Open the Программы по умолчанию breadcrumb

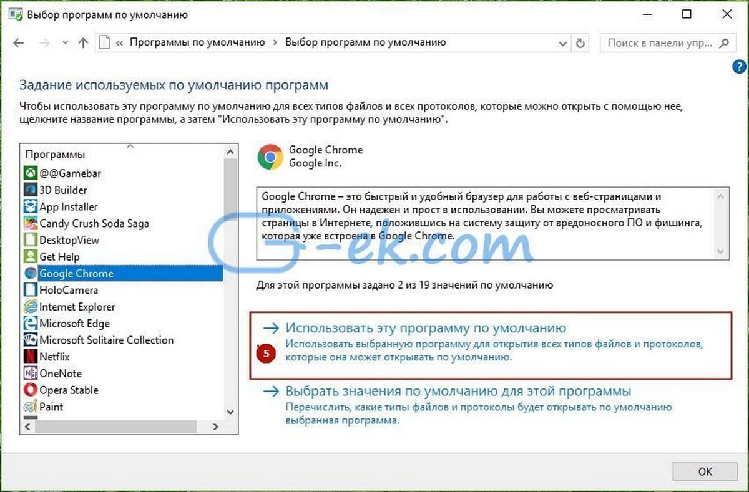(x=197, y=42)
